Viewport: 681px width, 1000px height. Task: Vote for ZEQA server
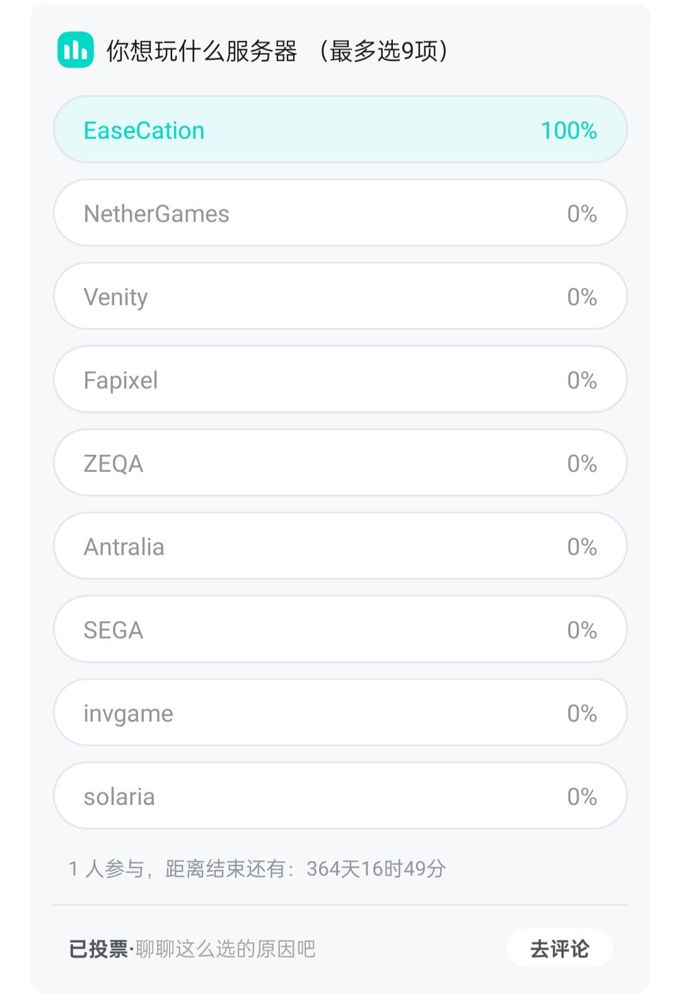(340, 463)
